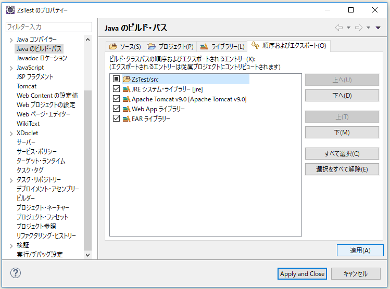Screen dimensions: 390x289
Task: Select ターゲット・ランタイム in the tree
Action: 41,161
